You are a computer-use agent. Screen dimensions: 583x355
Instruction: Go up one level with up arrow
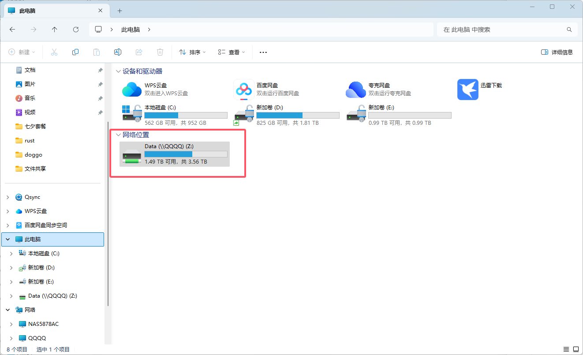pos(55,30)
